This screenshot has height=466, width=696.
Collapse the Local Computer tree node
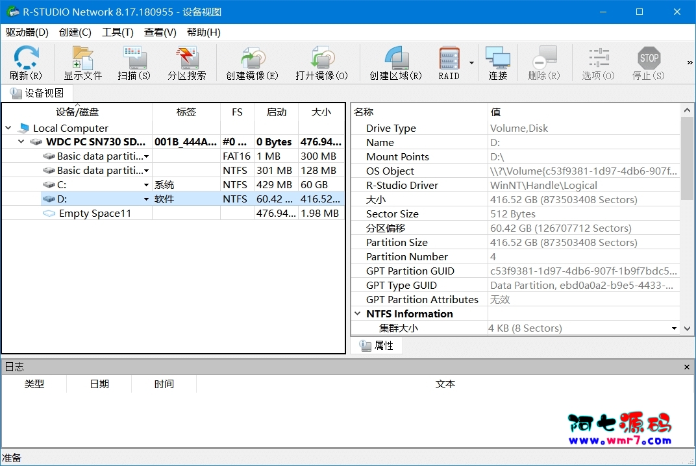[8, 129]
